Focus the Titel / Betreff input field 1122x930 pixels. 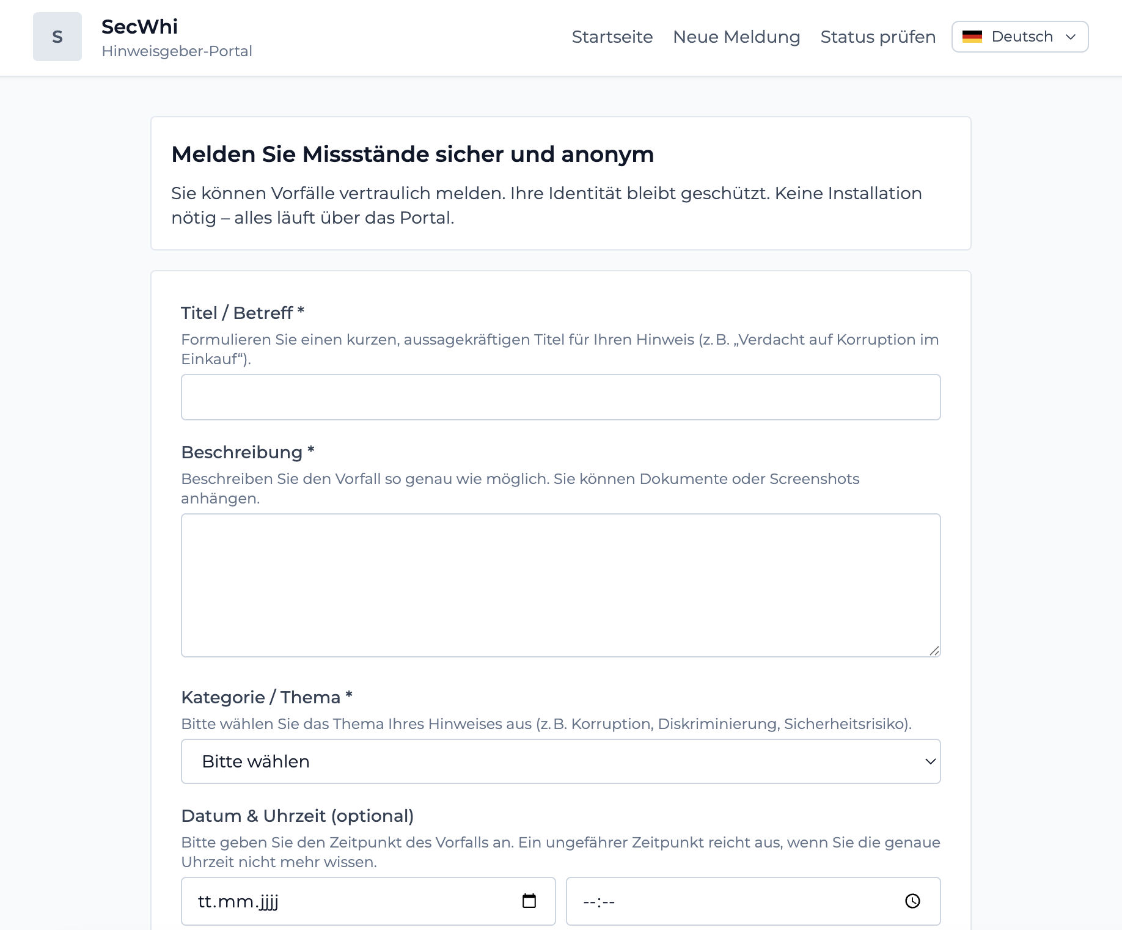click(x=560, y=397)
